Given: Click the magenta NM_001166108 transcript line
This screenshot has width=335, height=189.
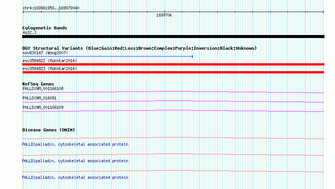Looking at the screenshot, I should (173, 92).
